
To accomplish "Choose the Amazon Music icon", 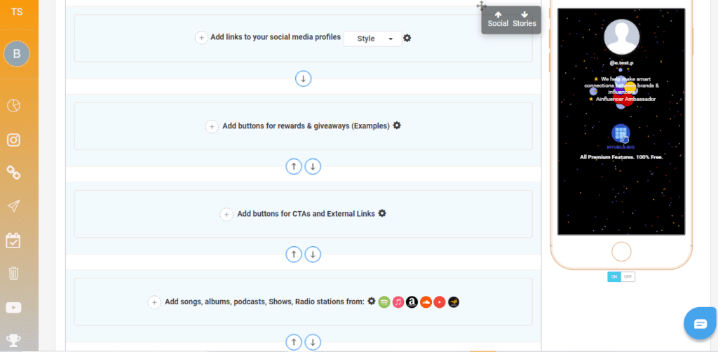I will (412, 302).
